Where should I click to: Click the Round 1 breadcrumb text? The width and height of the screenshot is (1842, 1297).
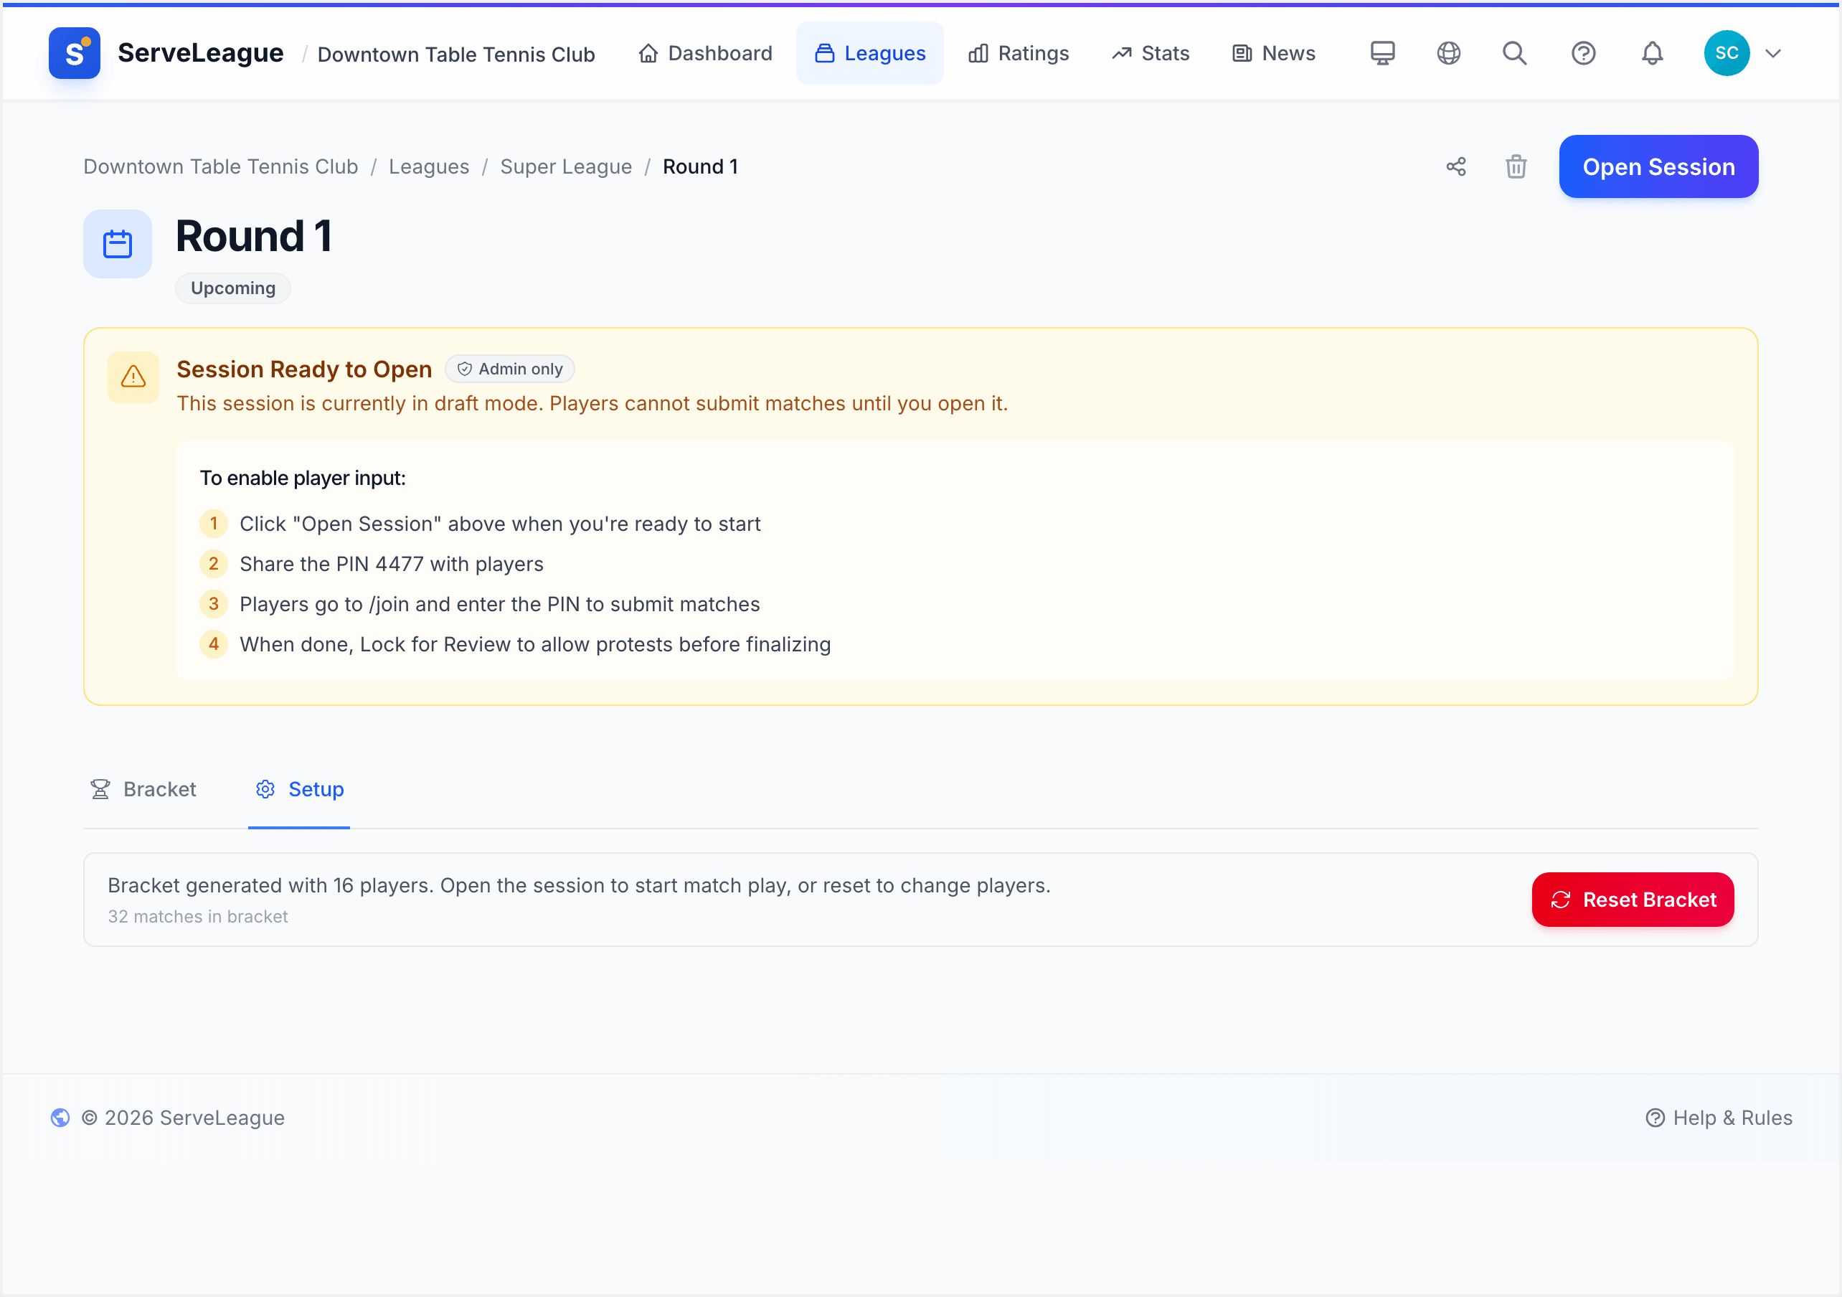click(699, 166)
